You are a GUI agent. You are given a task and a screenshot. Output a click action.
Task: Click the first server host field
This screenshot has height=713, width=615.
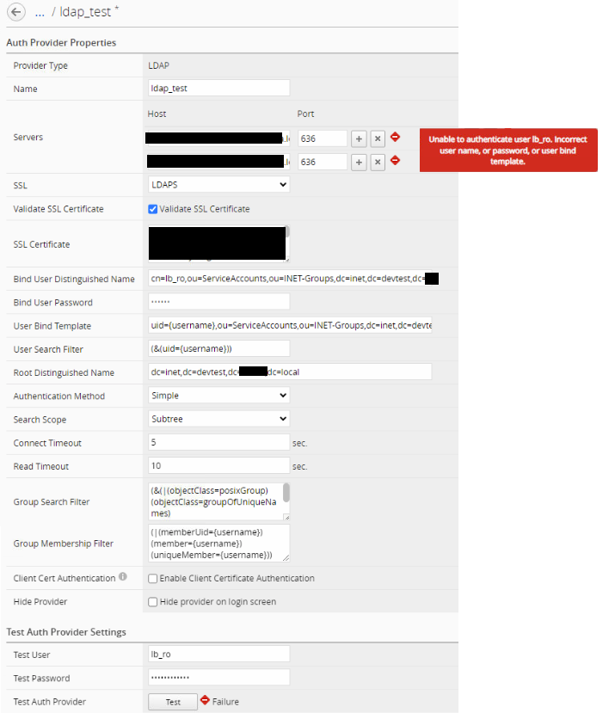(x=218, y=138)
